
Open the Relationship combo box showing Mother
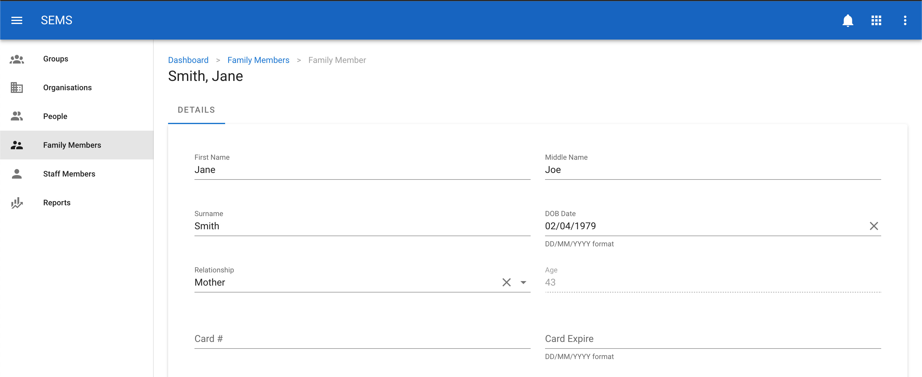344,282
